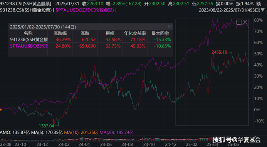
Task: Close the interval statistics table panel
Action: [170, 26]
